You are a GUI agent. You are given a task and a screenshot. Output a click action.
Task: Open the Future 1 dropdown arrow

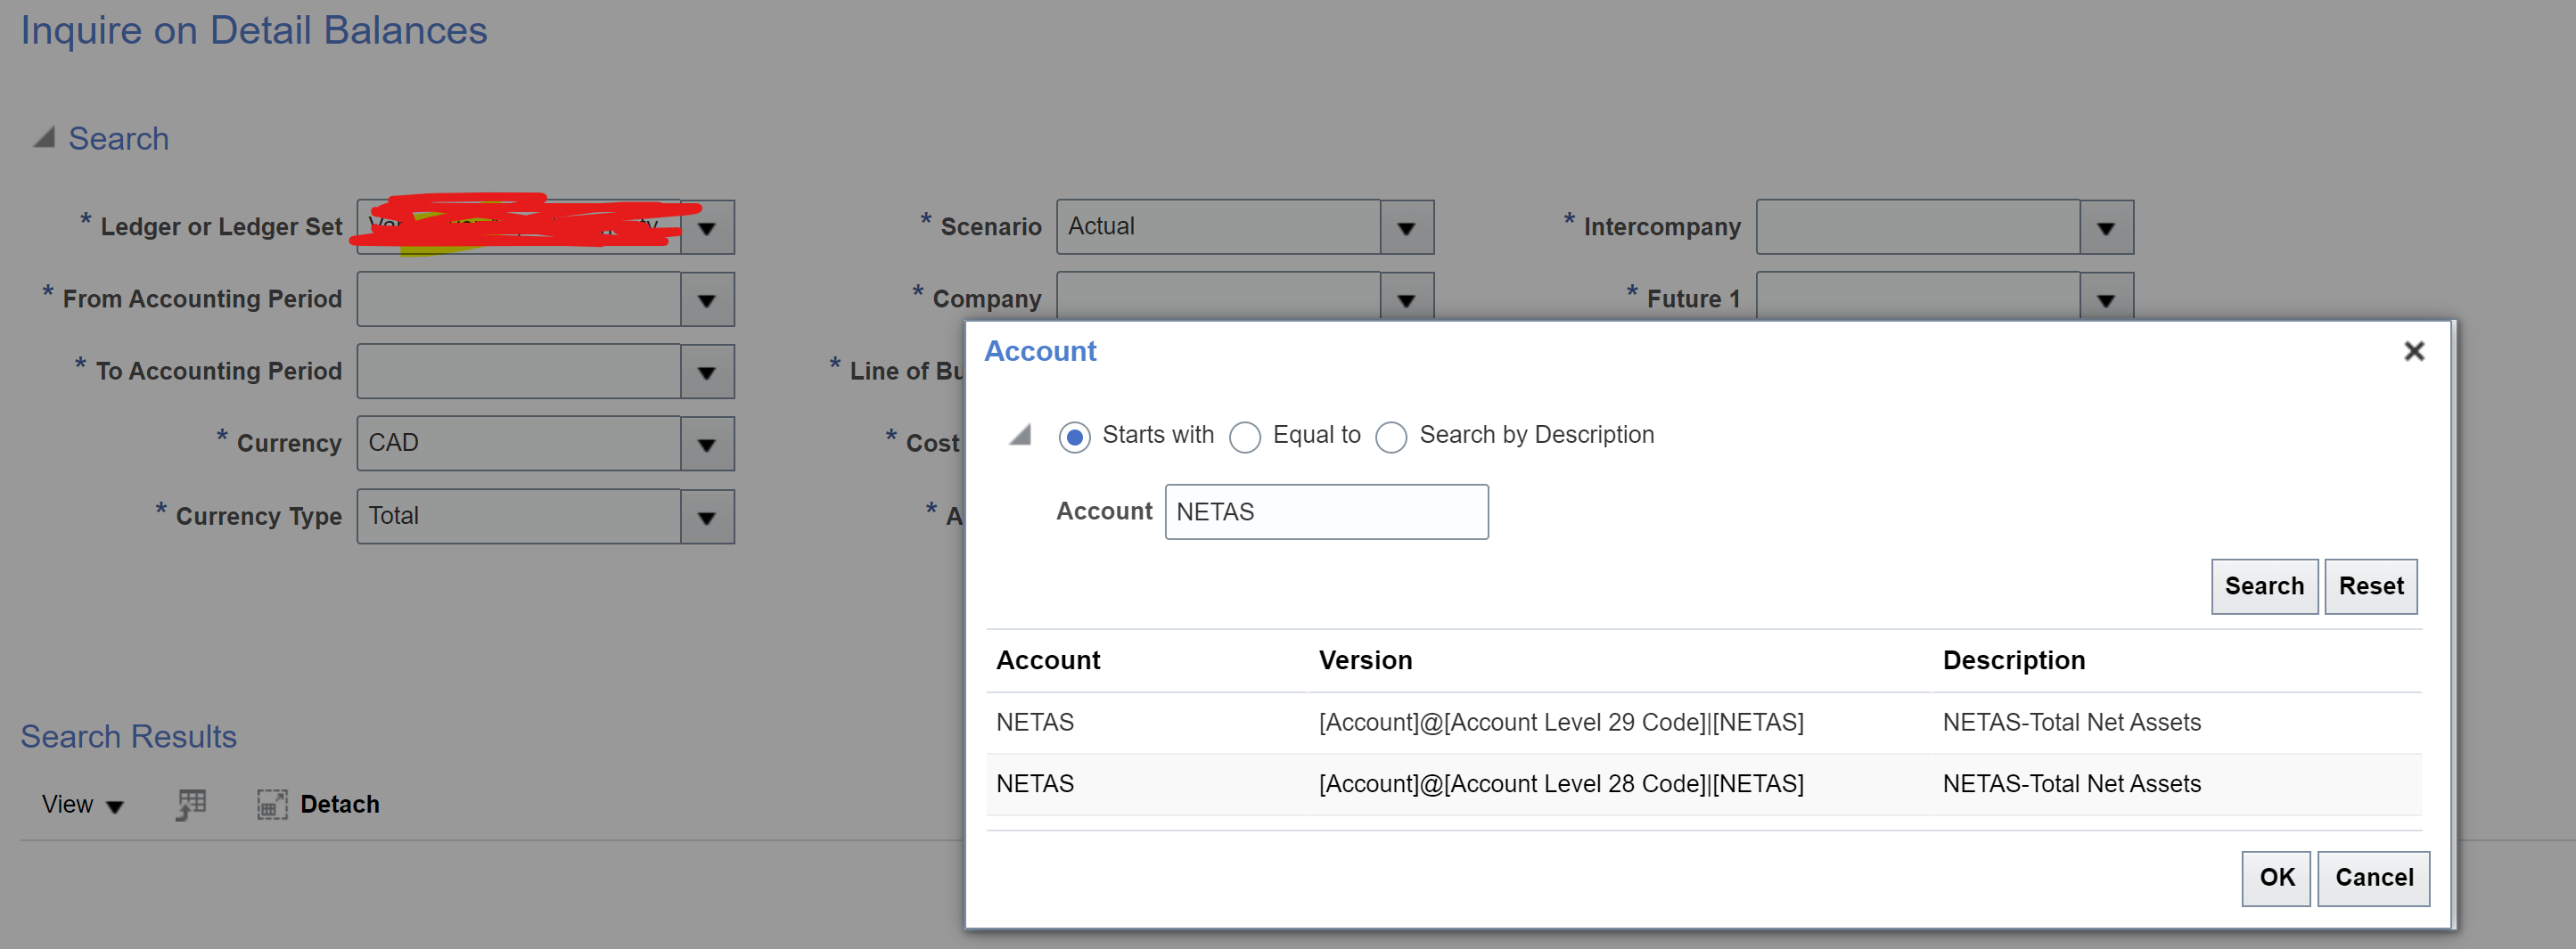click(x=2106, y=297)
